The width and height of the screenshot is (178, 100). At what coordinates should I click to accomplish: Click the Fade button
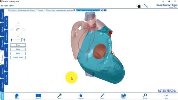(x=18, y=49)
